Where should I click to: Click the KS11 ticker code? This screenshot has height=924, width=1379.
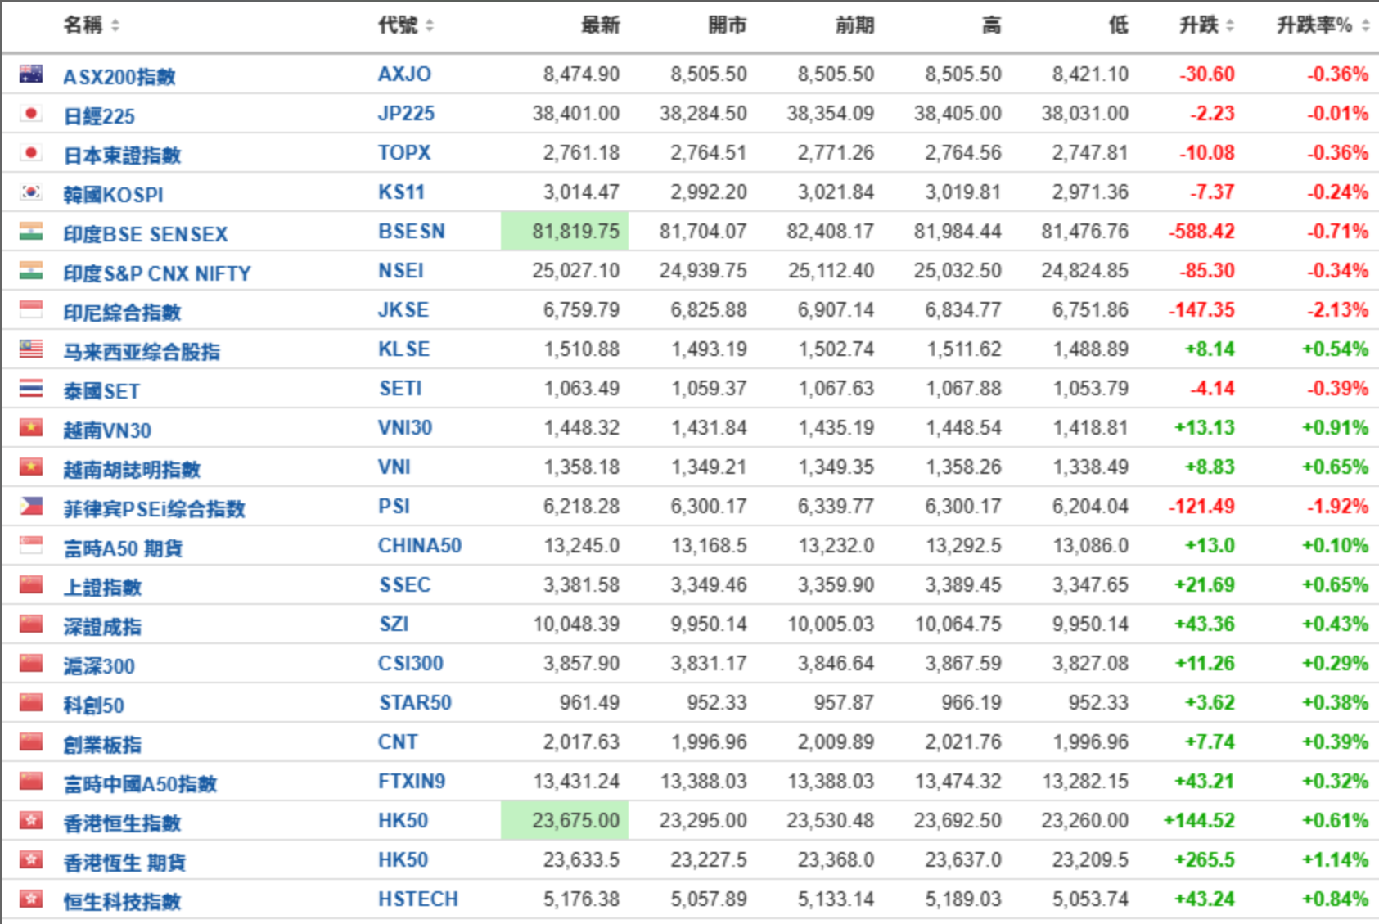point(401,192)
